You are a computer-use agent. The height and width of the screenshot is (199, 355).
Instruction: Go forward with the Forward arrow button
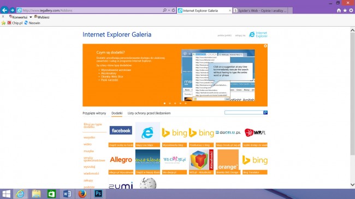coord(12,10)
